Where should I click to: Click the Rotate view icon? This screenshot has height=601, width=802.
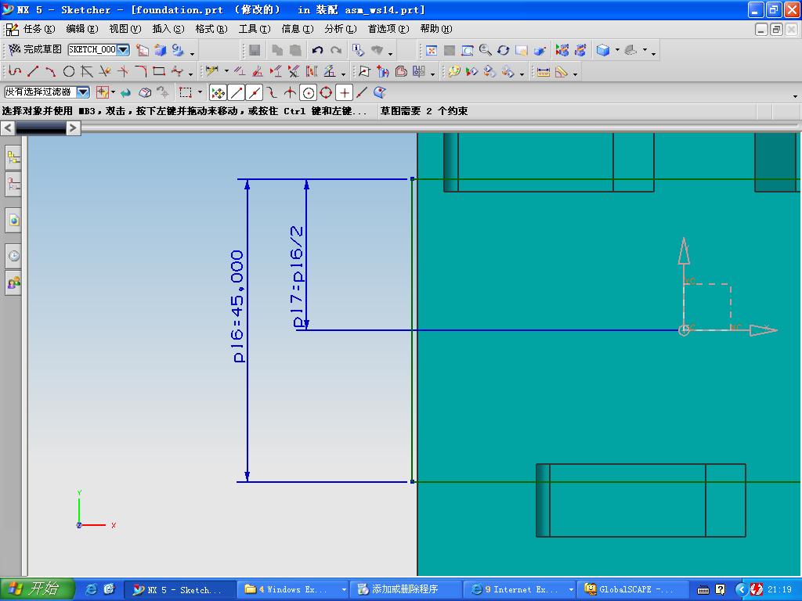coord(504,50)
